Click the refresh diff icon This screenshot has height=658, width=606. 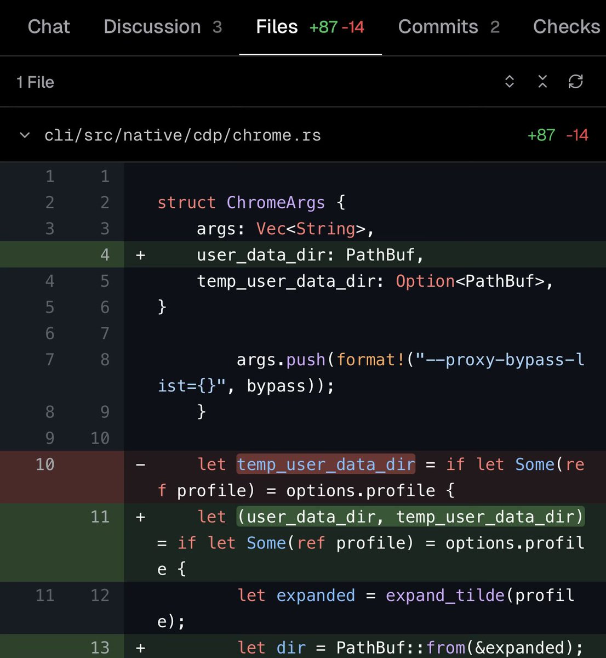tap(575, 82)
